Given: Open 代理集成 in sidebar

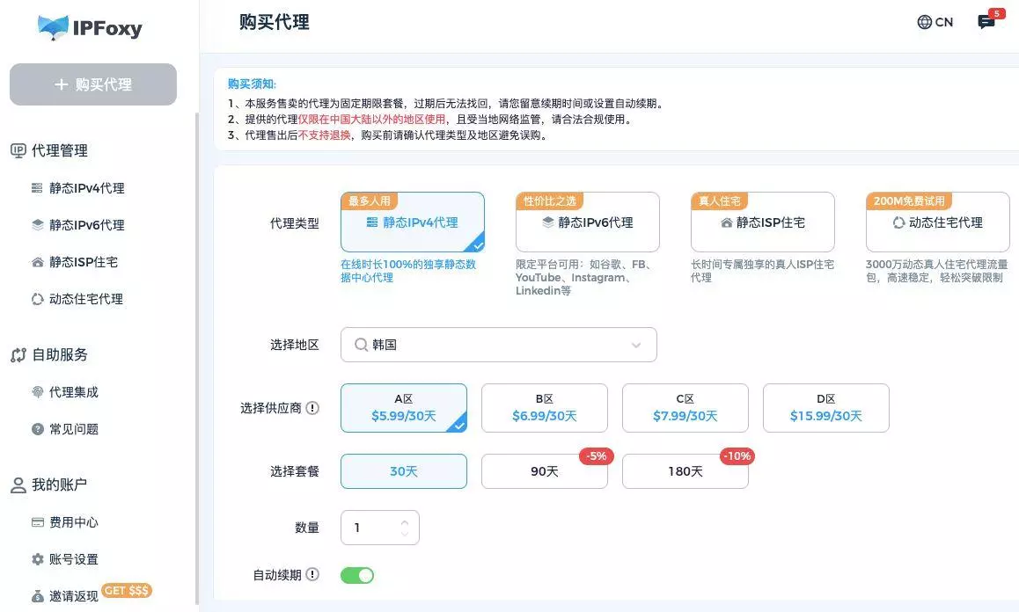Looking at the screenshot, I should point(65,392).
